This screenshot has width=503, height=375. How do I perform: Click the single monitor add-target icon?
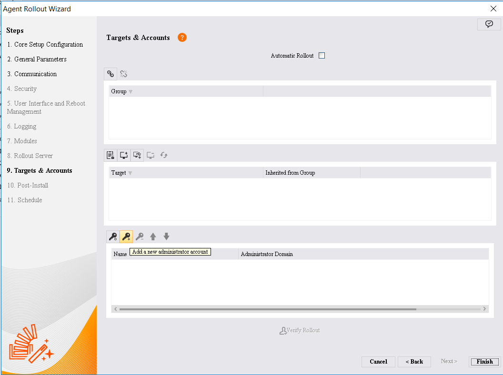pos(124,155)
